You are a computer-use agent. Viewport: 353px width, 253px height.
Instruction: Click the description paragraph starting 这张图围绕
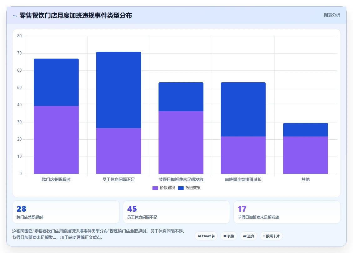tap(99, 234)
